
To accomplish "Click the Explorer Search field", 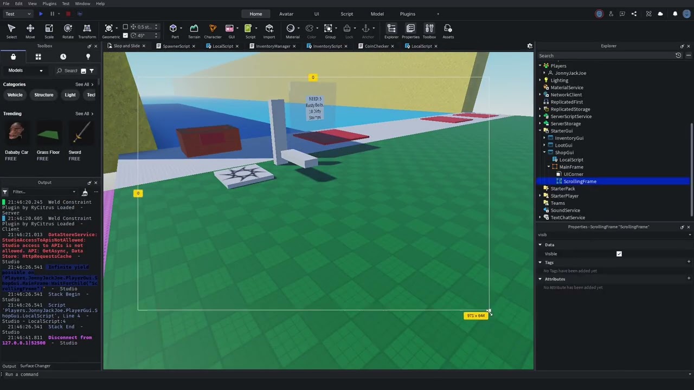I will pos(605,56).
